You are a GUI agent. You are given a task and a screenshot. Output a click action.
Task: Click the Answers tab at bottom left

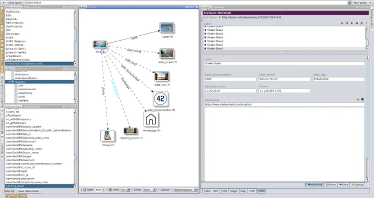(x=11, y=196)
